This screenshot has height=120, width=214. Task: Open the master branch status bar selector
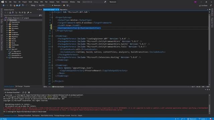[203, 119]
